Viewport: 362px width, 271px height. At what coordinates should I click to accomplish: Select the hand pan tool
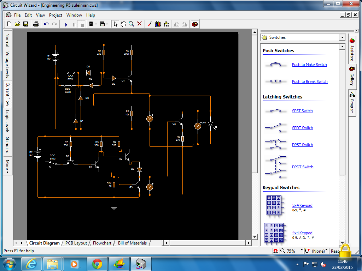123,24
